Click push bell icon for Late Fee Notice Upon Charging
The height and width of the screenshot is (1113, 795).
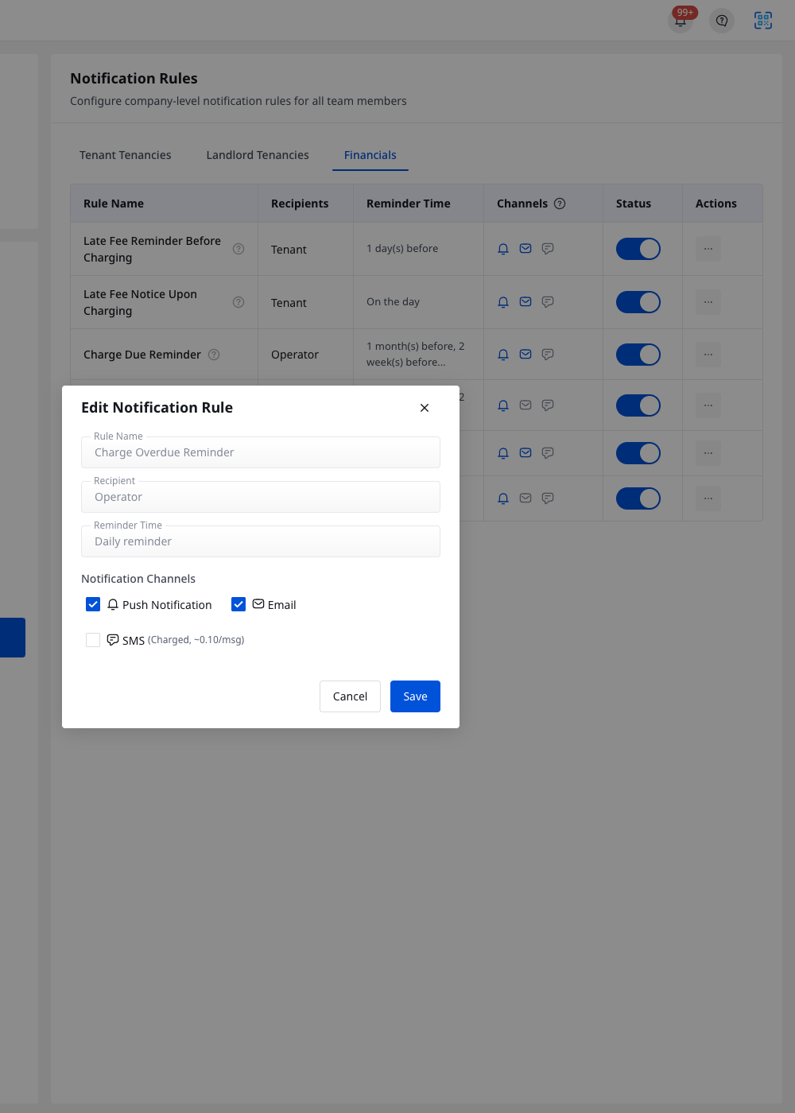pyautogui.click(x=503, y=302)
